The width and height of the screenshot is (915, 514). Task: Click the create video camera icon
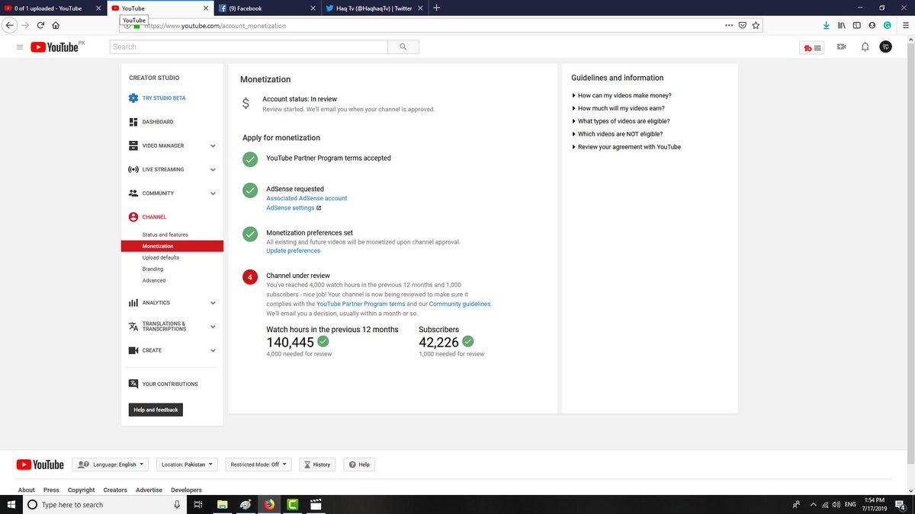click(841, 47)
